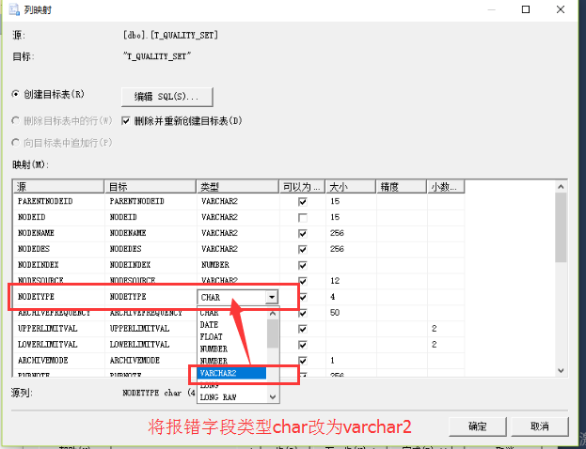Toggle nullable checkbox for NODEINDEX row
The width and height of the screenshot is (586, 449).
tap(302, 266)
